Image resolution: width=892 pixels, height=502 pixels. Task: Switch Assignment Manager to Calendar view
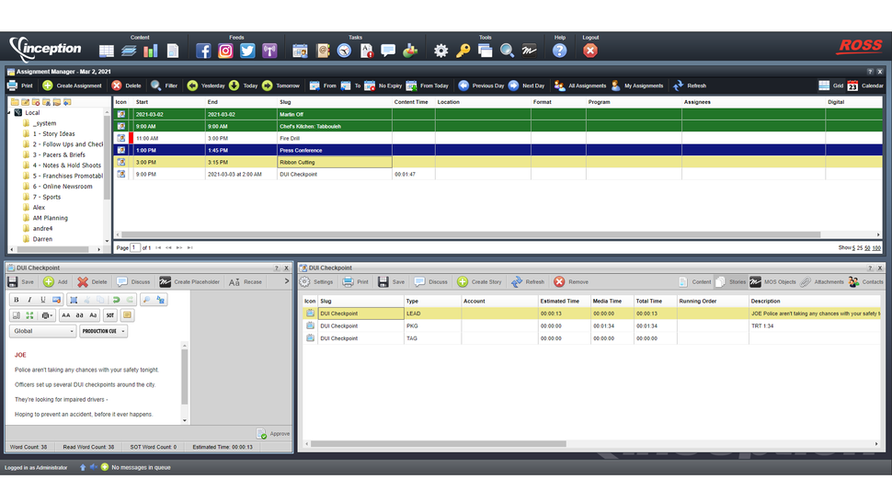tap(865, 86)
